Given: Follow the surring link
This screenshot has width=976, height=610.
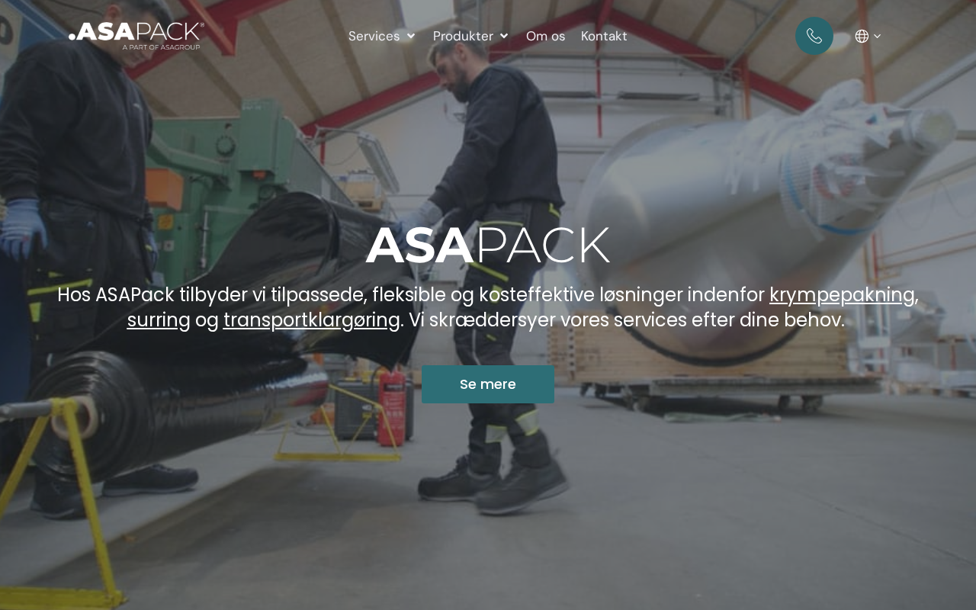Looking at the screenshot, I should pos(159,319).
